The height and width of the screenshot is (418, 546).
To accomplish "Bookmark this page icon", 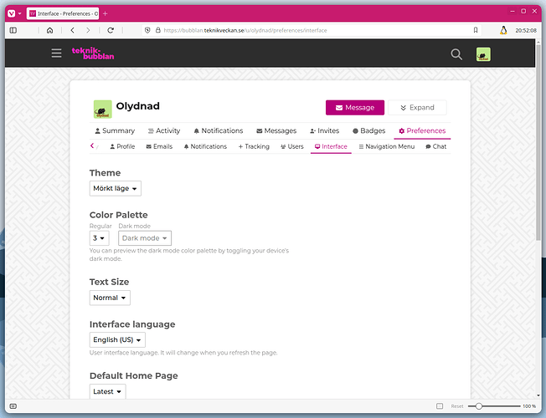I will [x=476, y=30].
